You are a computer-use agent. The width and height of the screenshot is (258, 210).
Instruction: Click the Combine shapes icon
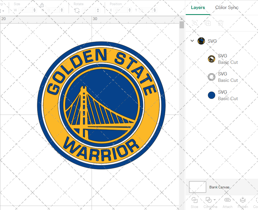[208, 200]
